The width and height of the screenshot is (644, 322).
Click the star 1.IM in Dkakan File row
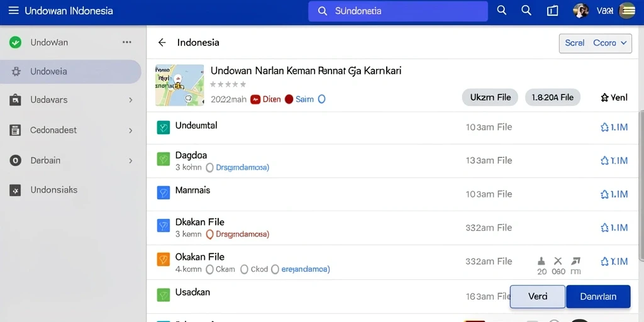(x=614, y=228)
